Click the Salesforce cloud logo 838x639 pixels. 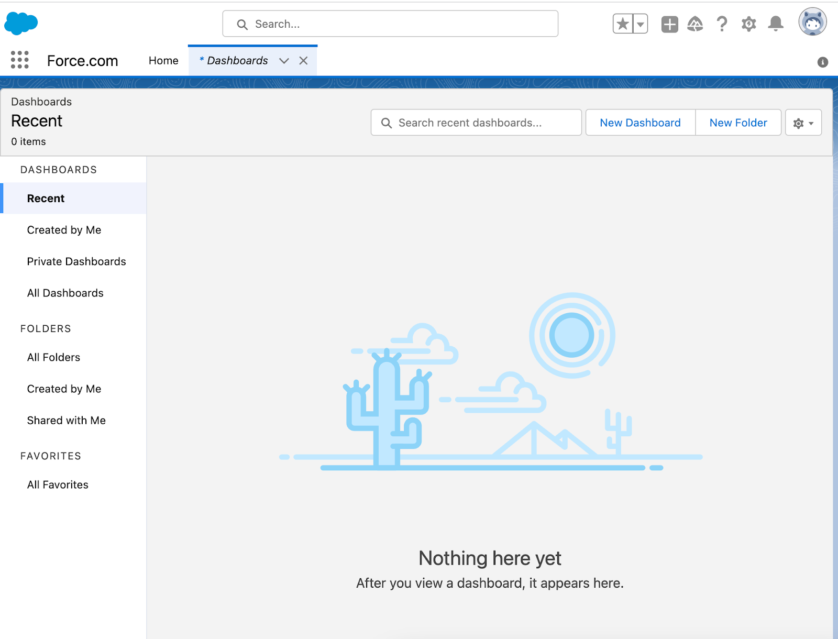coord(21,24)
